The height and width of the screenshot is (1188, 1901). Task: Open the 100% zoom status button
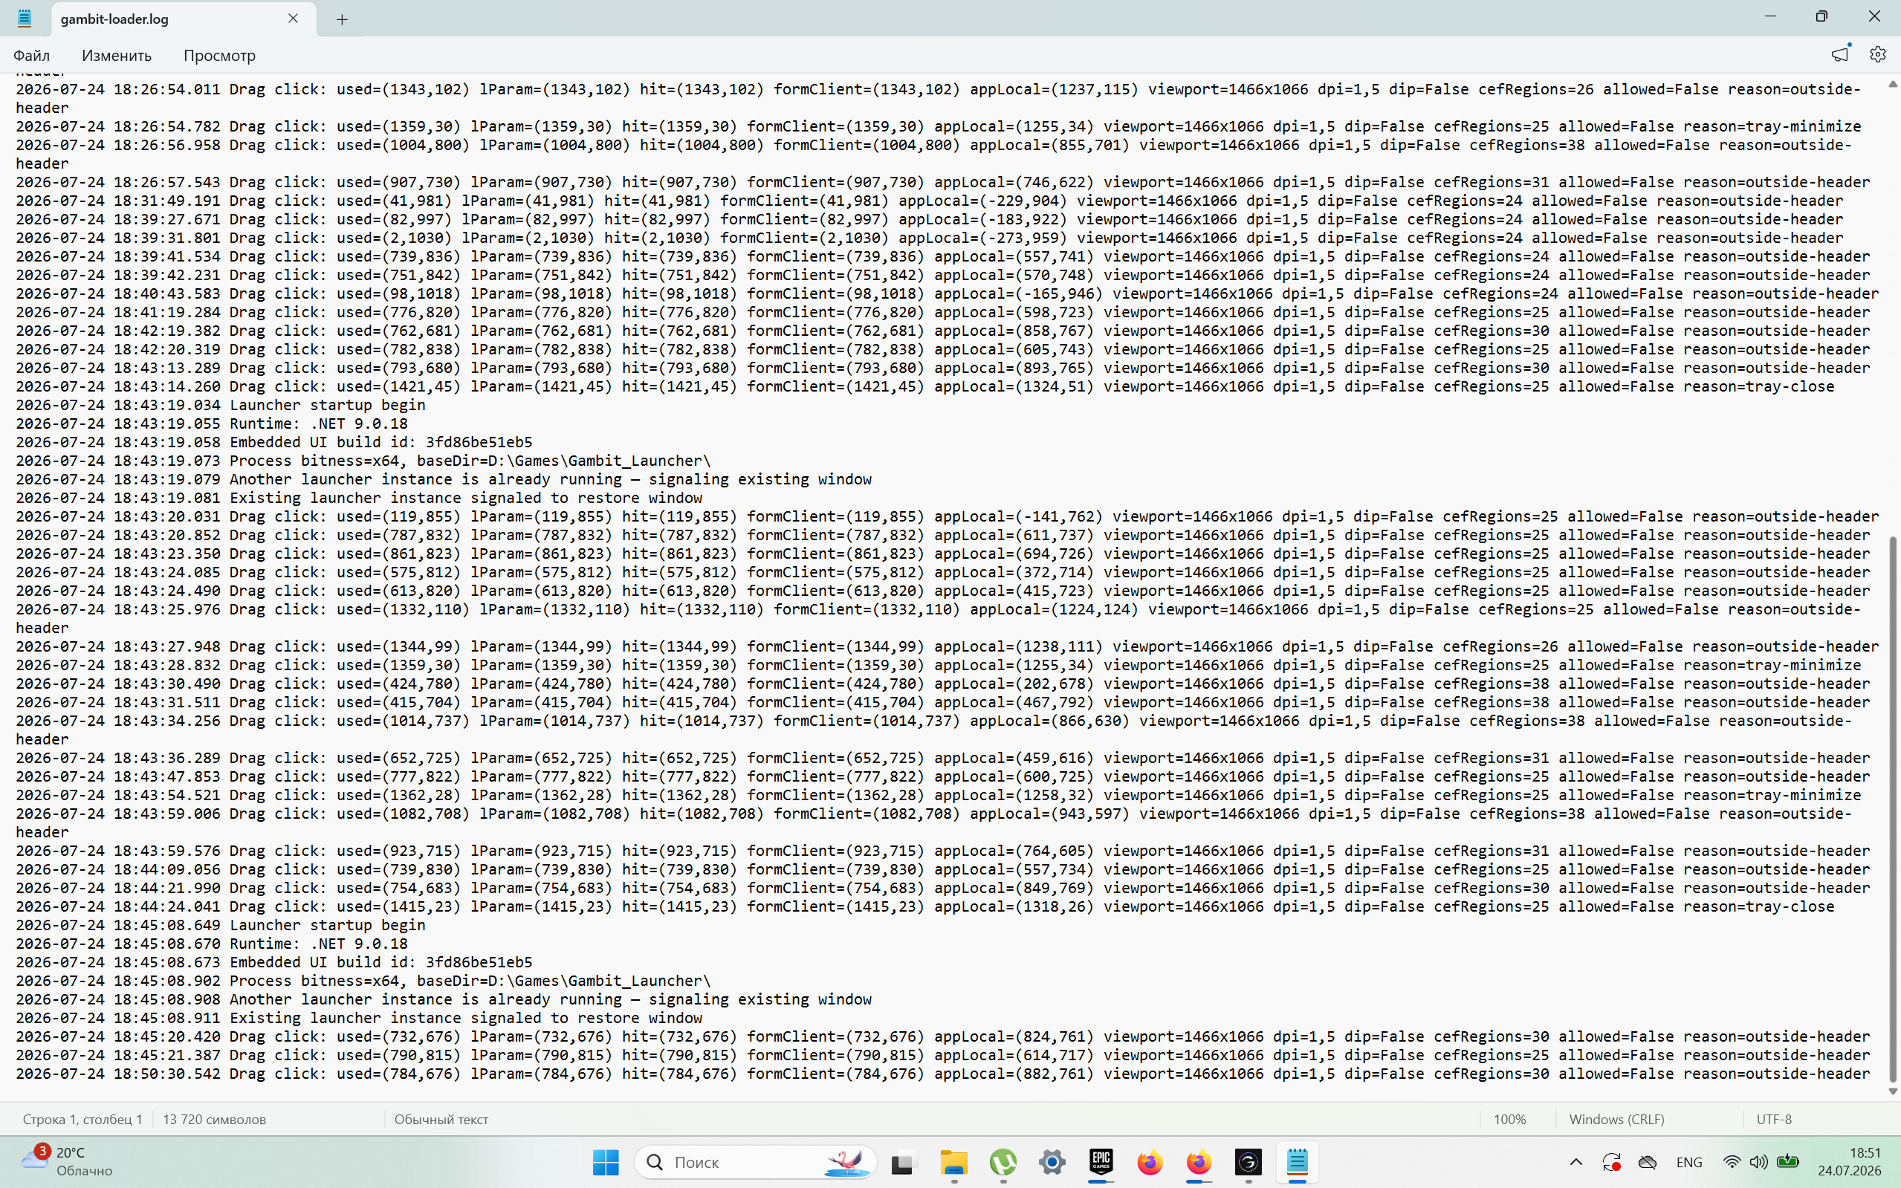(1509, 1119)
